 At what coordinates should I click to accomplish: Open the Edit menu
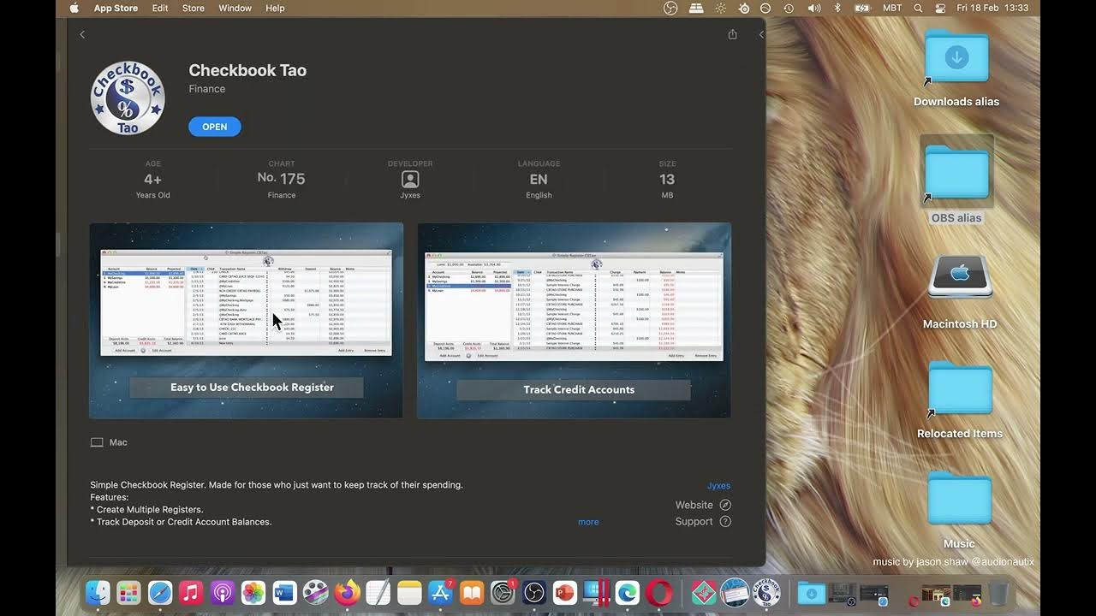coord(160,8)
